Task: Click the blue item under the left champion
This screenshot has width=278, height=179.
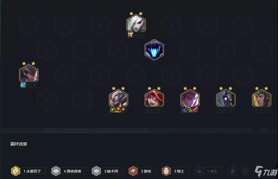Action: [23, 85]
